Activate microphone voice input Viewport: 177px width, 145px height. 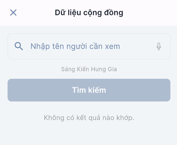[x=159, y=46]
